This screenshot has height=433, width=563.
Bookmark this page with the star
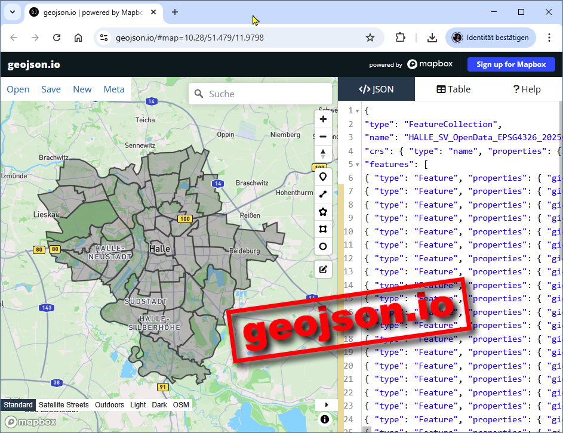pos(370,38)
